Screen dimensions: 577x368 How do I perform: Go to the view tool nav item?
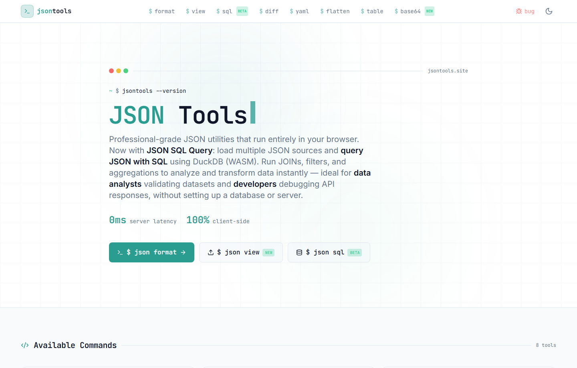click(x=196, y=11)
